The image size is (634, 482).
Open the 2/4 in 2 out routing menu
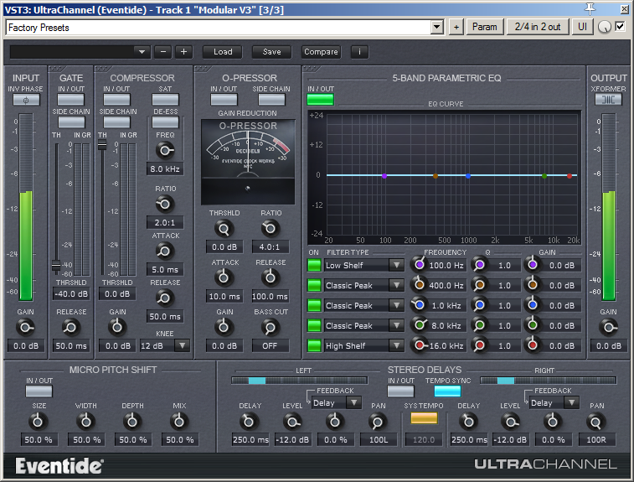[537, 27]
